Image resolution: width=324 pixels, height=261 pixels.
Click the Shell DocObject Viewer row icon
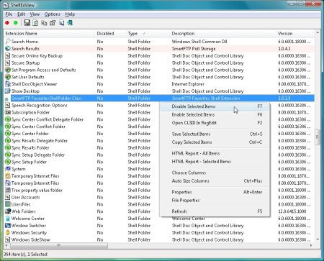pos(8,84)
